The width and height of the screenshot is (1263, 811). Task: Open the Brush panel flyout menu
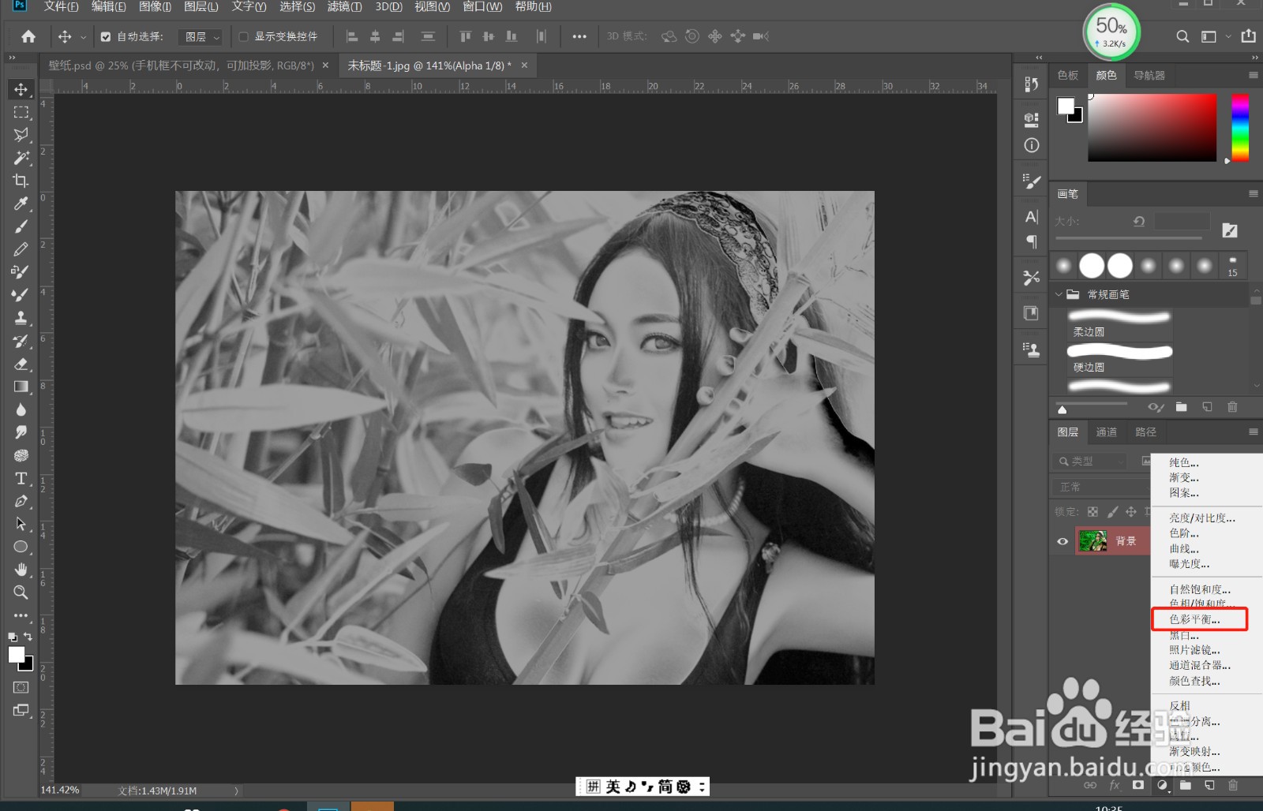tap(1253, 193)
